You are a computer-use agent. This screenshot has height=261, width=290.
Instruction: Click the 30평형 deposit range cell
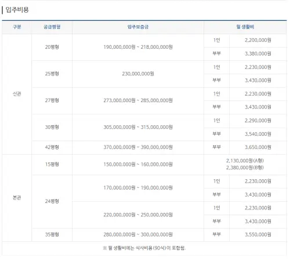tap(138, 127)
